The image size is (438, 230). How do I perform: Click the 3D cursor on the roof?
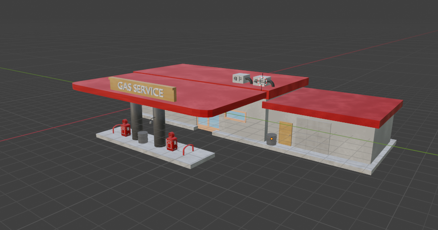[262, 82]
